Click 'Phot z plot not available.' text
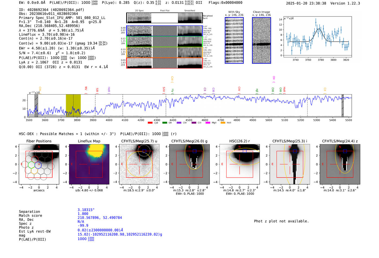The width and height of the screenshot is (379, 258). pyautogui.click(x=281, y=221)
